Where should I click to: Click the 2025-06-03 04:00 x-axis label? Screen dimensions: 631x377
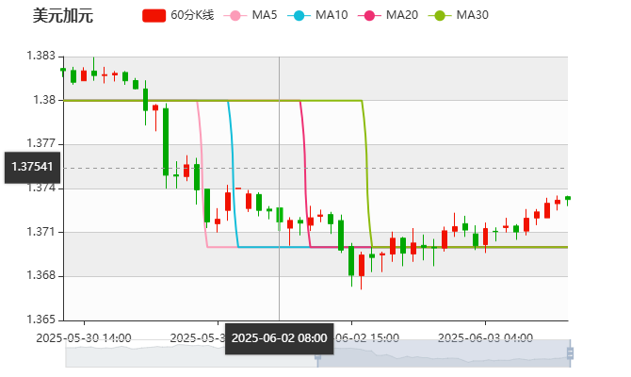485,338
